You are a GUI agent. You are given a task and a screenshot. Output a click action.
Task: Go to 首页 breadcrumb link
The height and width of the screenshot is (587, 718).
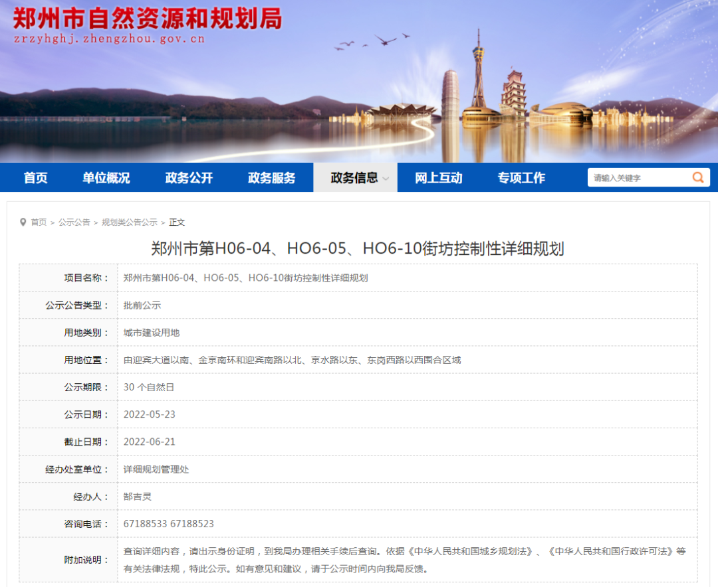[x=39, y=222]
